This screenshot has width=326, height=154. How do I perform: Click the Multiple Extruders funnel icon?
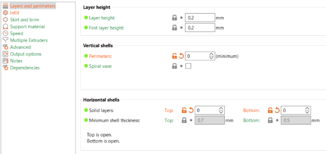(x=6, y=40)
